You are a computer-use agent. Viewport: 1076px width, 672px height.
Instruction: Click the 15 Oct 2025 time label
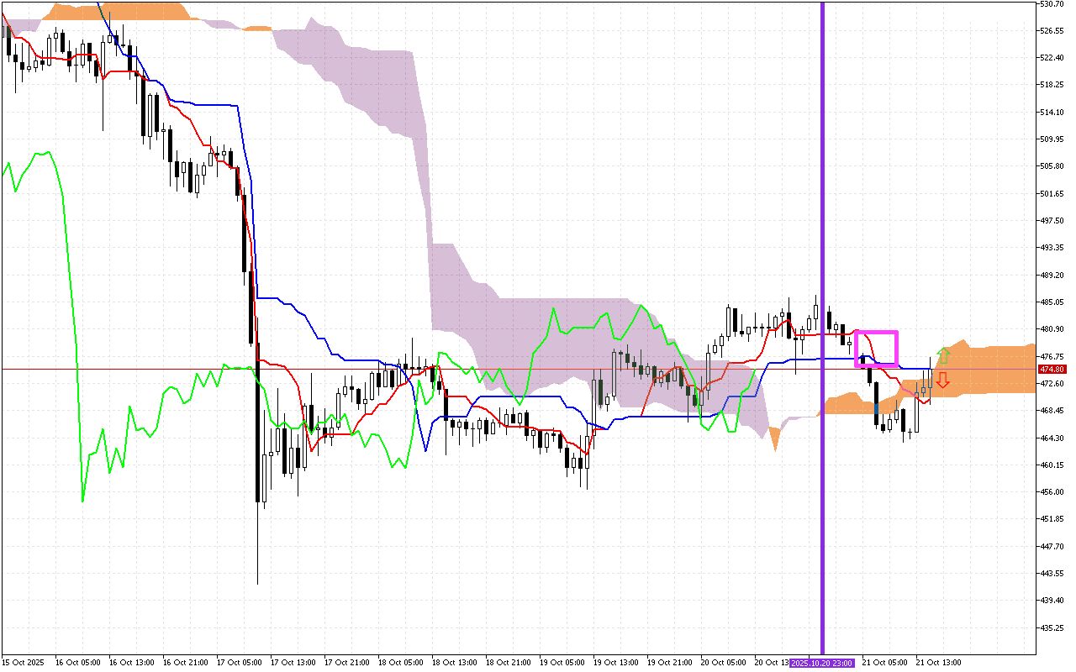pos(23,663)
